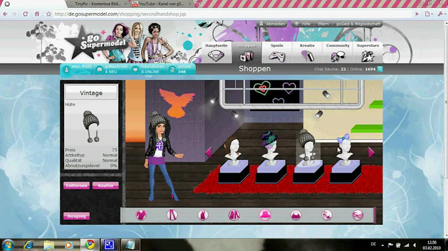This screenshot has width=448, height=251.
Task: Open Mein Profil in teal bar
Action: pyautogui.click(x=77, y=69)
